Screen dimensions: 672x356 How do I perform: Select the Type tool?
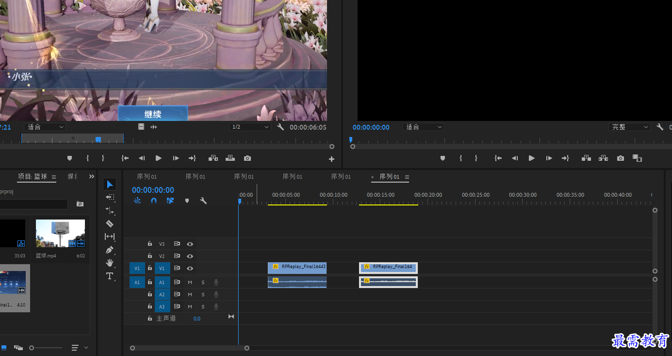(110, 276)
